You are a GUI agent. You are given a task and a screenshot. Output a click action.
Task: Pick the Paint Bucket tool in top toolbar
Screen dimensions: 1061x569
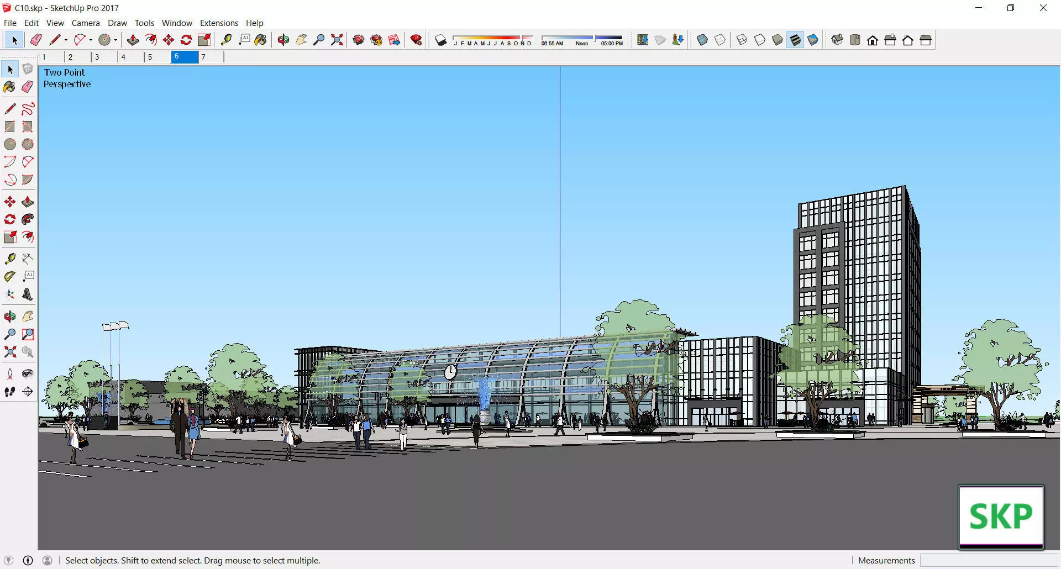tap(261, 40)
